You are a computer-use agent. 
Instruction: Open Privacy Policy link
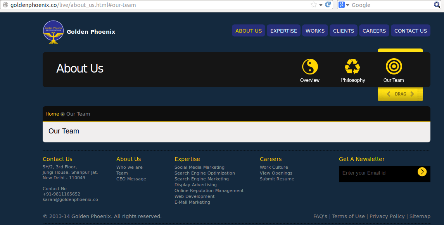(387, 216)
